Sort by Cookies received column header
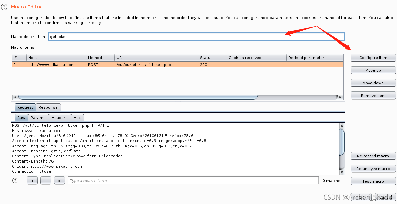 (257, 58)
